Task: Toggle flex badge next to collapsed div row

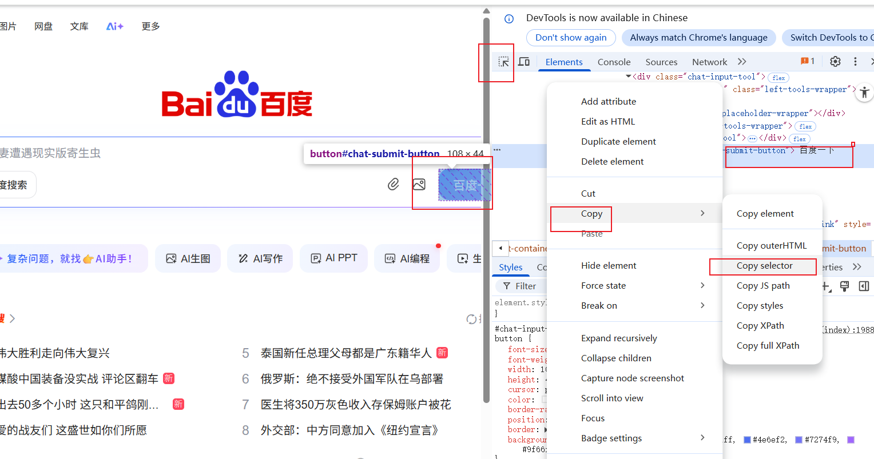Action: [x=800, y=139]
